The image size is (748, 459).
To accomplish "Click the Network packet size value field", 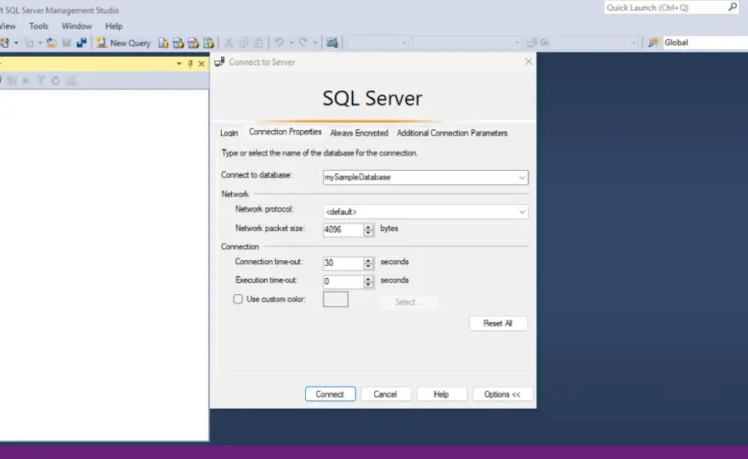I will click(343, 229).
